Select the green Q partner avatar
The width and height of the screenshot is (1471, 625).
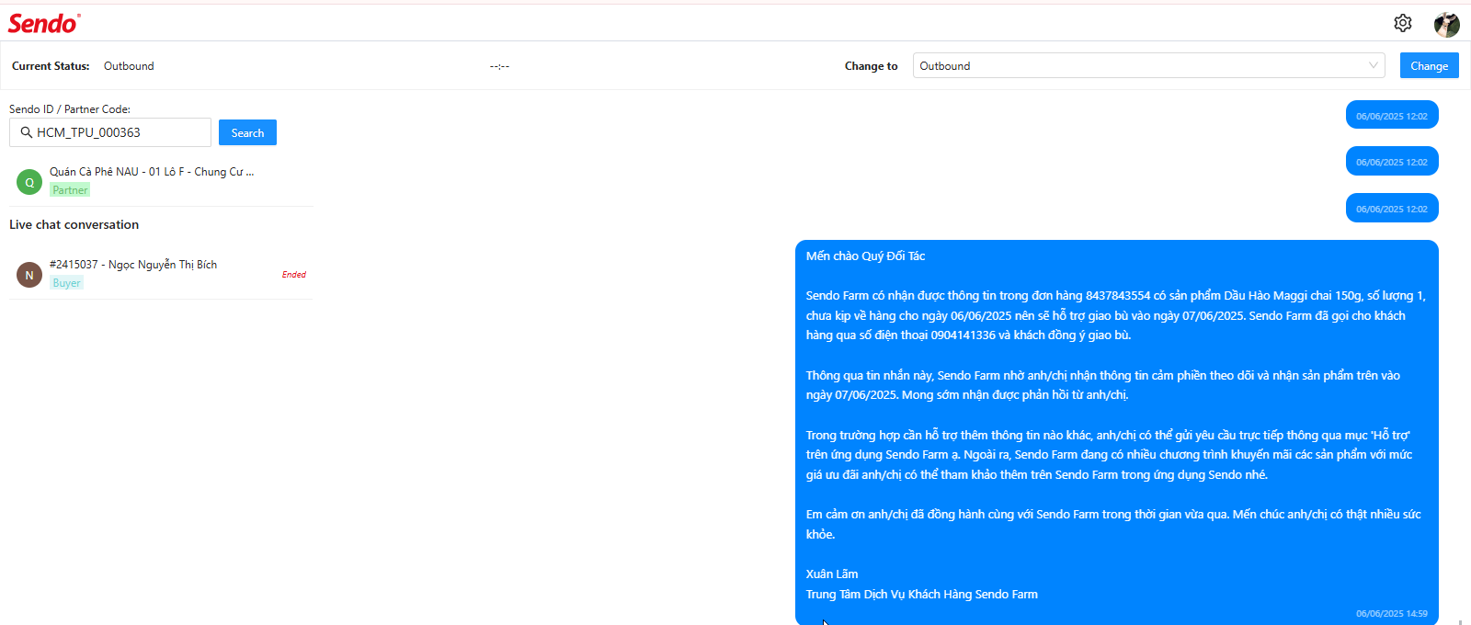tap(29, 182)
